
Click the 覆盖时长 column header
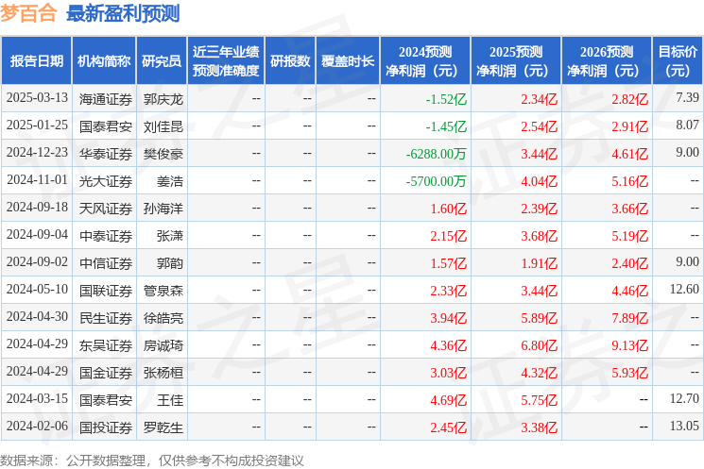click(348, 61)
